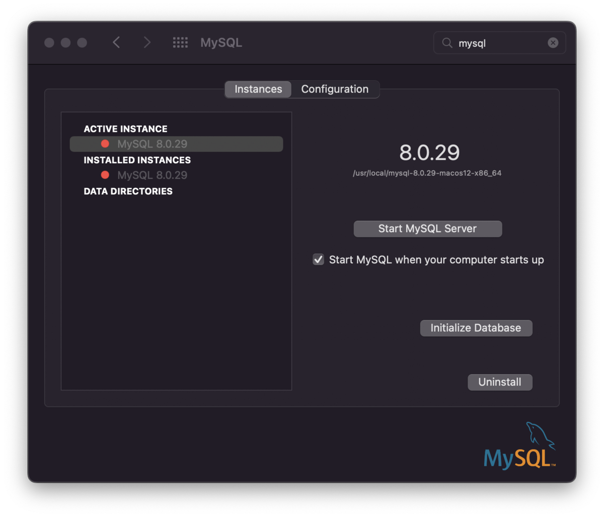Click the /usr/local/mysql install path text
The image size is (604, 517).
point(427,173)
